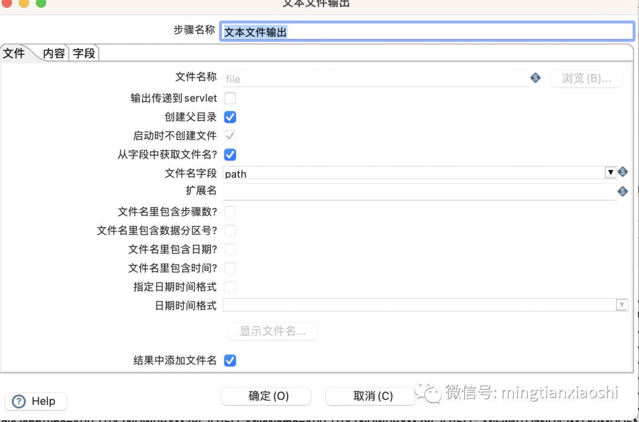Screen dimensions: 639x422
Task: Disable 结果中添加文件名 checkbox
Action: click(x=230, y=360)
